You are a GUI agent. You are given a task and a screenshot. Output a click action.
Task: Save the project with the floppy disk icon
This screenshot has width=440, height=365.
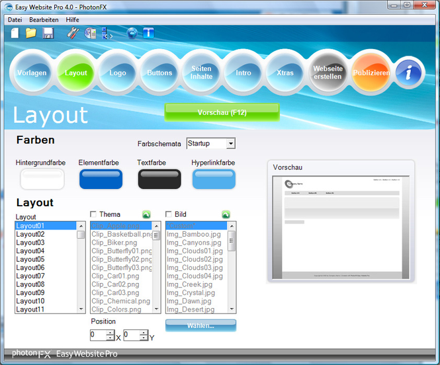tap(48, 33)
